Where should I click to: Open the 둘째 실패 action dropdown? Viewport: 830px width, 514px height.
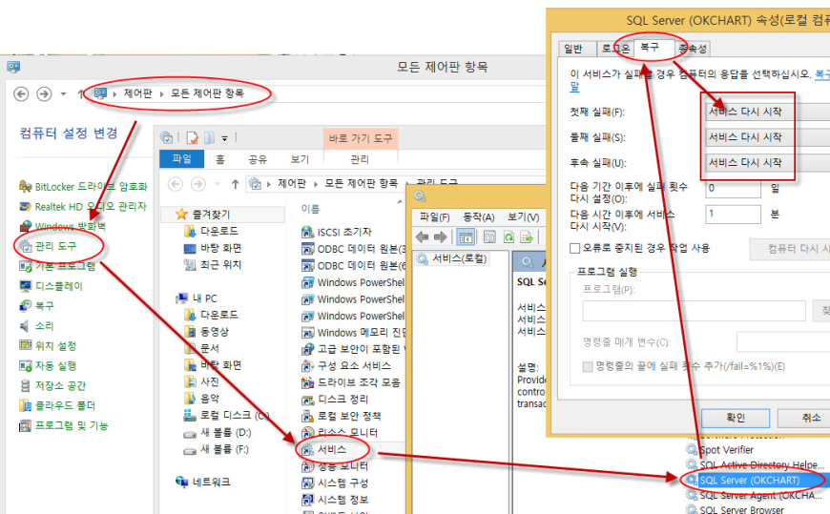pos(768,137)
